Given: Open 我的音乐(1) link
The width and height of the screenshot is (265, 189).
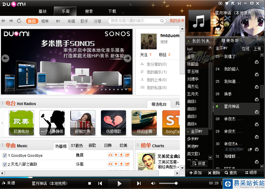Looking at the screenshot, I should [157, 72].
